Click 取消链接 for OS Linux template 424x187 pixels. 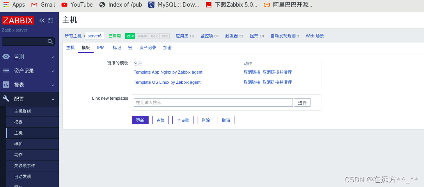[x=252, y=82]
